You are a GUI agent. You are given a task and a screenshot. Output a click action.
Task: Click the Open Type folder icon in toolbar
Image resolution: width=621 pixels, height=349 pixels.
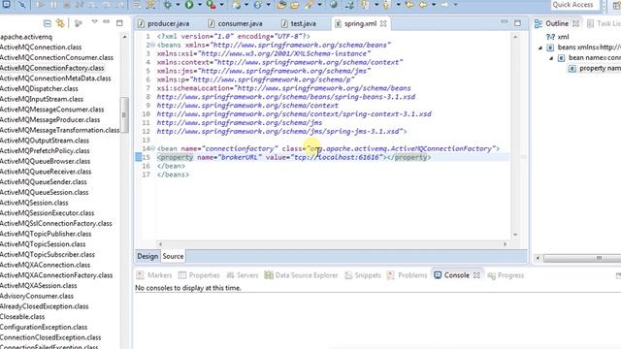pos(281,5)
